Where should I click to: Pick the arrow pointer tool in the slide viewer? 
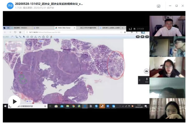point(24,37)
